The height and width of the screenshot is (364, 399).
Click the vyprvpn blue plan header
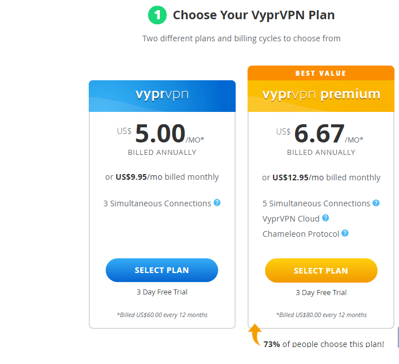pyautogui.click(x=162, y=96)
